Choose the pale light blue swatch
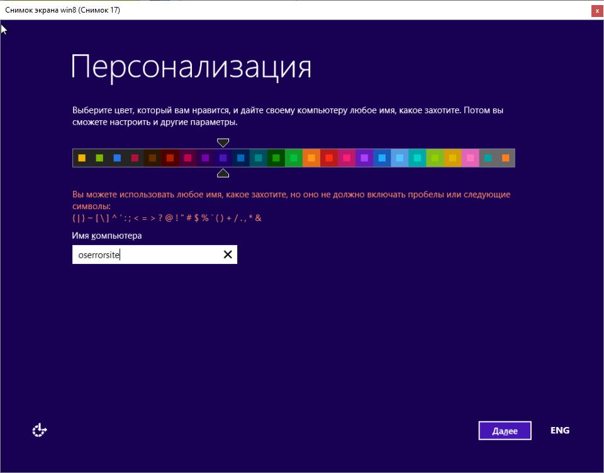This screenshot has width=604, height=473. tap(400, 158)
